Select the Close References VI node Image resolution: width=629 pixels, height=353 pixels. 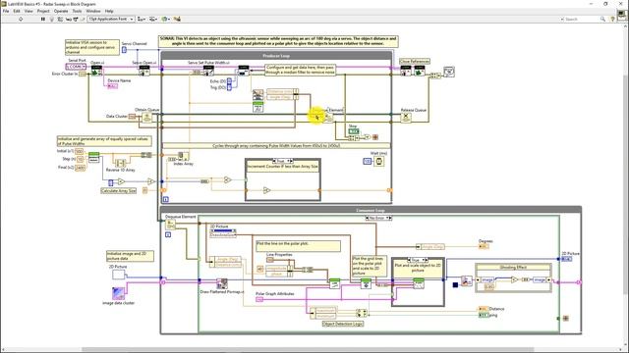(x=406, y=71)
